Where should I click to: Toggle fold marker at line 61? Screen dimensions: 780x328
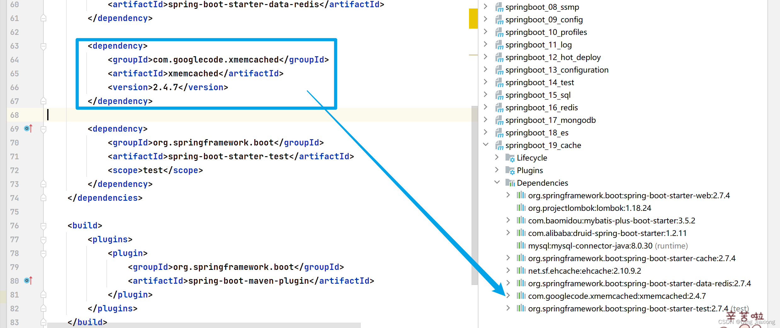pyautogui.click(x=43, y=18)
